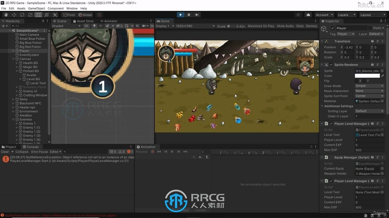The height and width of the screenshot is (218, 389).
Task: Lock the Hierarchy panel
Action: 43,21
